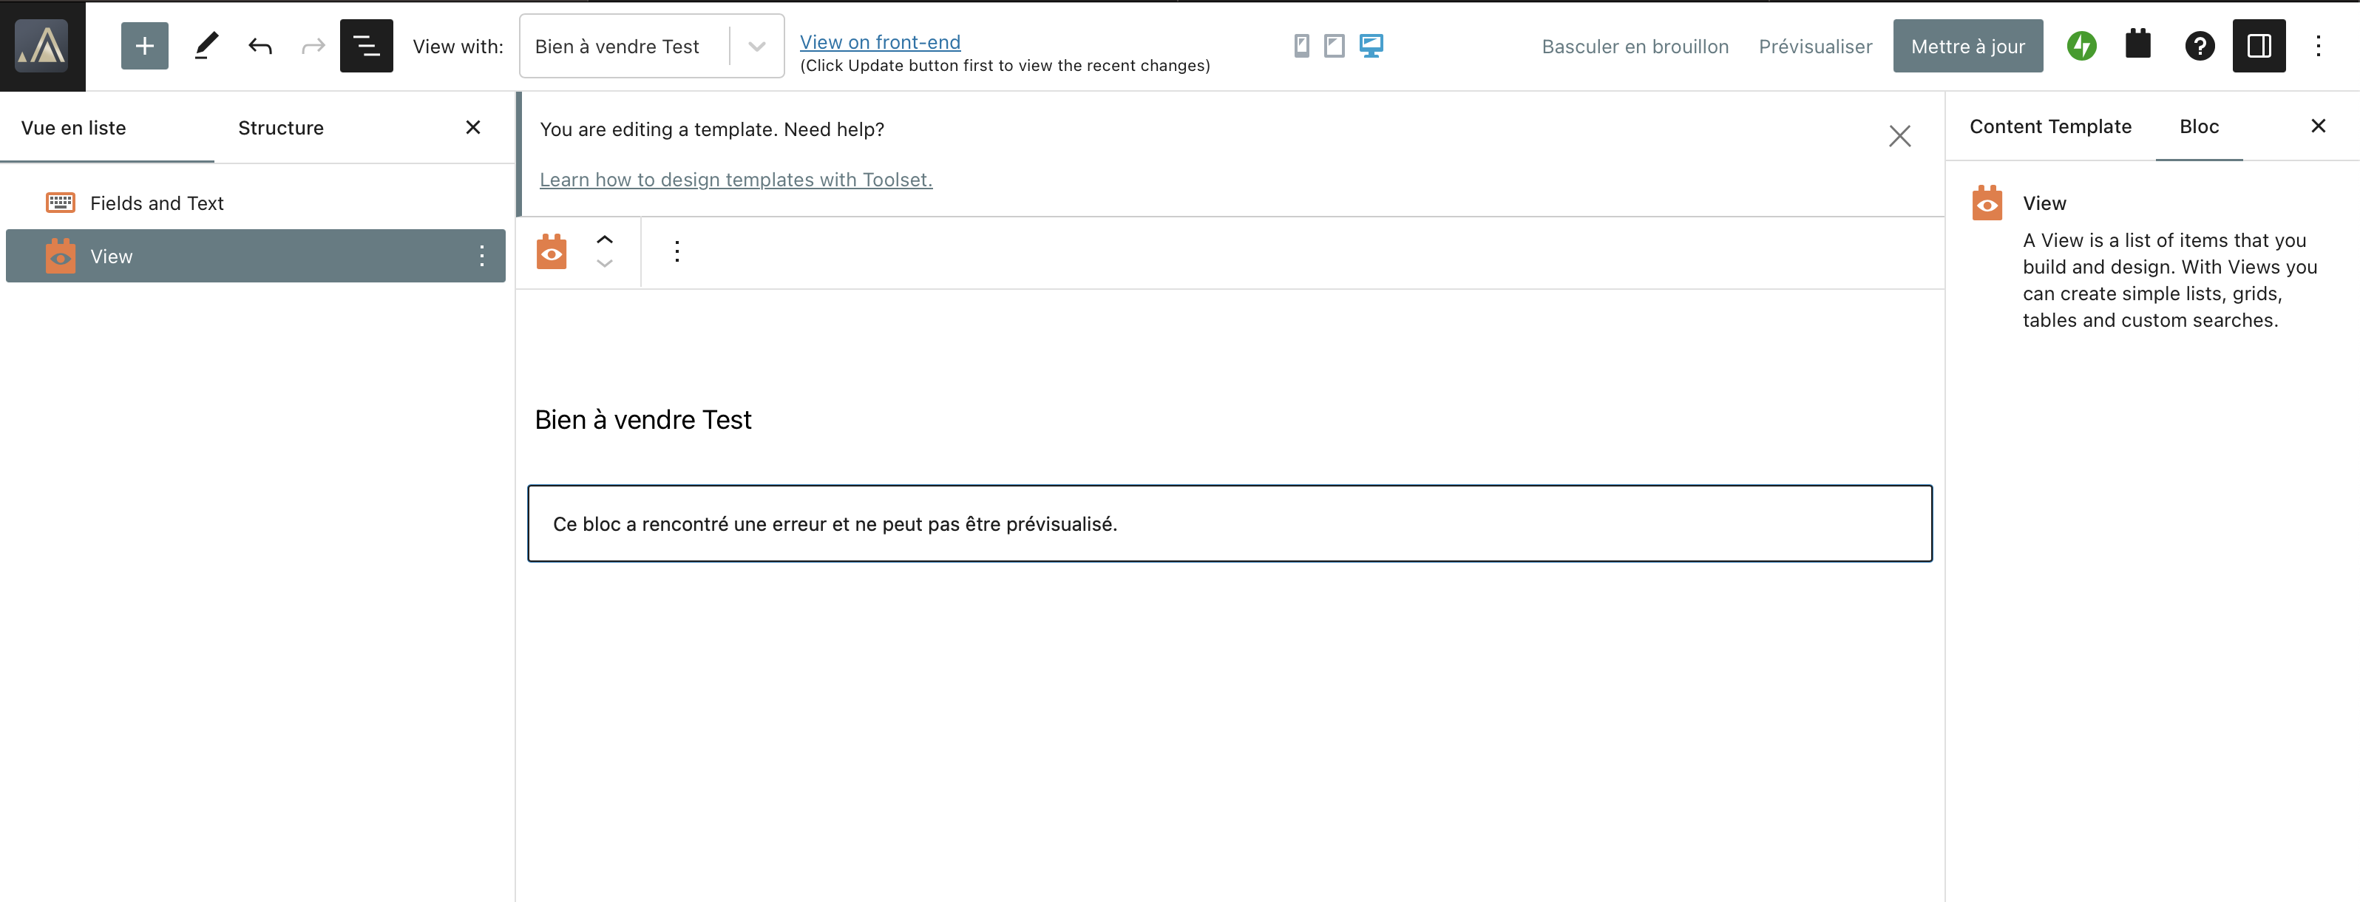Screen dimensions: 2360x902
Task: Switch to phone preview device icon
Action: [x=1301, y=46]
